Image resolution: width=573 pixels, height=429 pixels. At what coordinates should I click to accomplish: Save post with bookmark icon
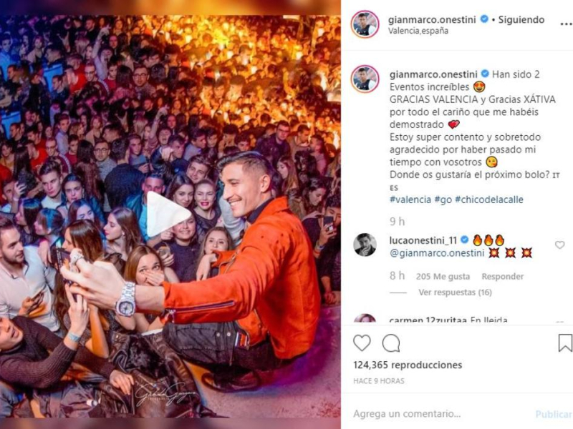[x=565, y=343]
